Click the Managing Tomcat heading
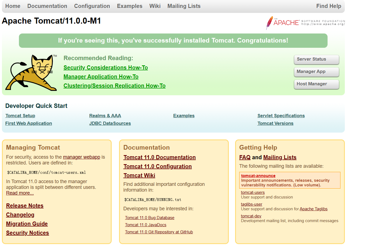Viewport: 372px width, 249px height. pyautogui.click(x=33, y=147)
